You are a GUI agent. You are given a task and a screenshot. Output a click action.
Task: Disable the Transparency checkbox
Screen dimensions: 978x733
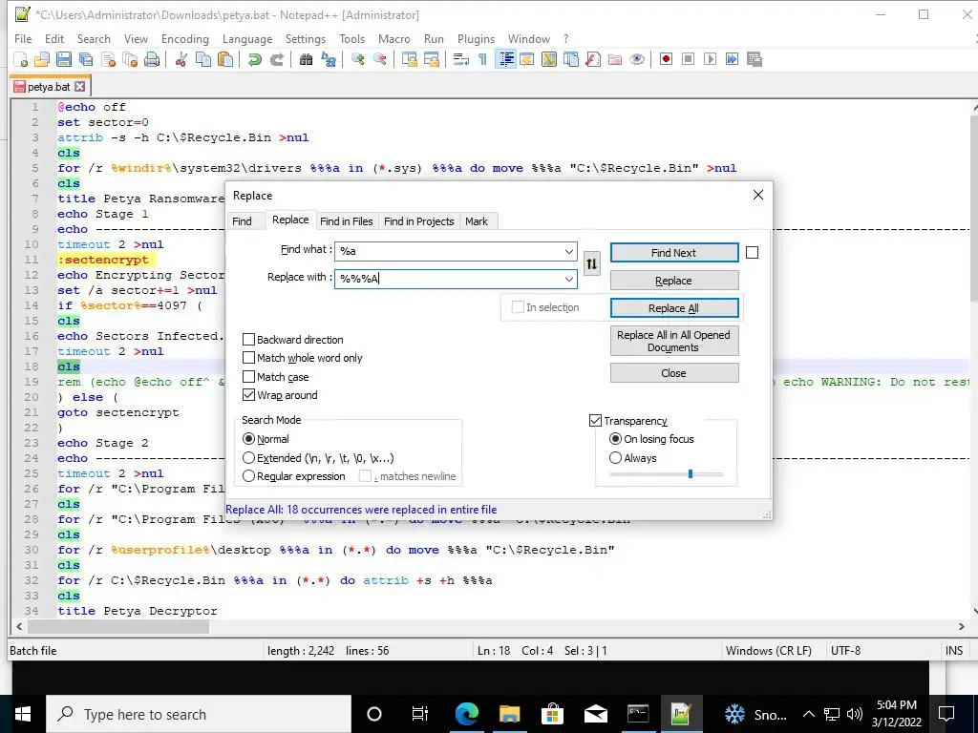[595, 421]
